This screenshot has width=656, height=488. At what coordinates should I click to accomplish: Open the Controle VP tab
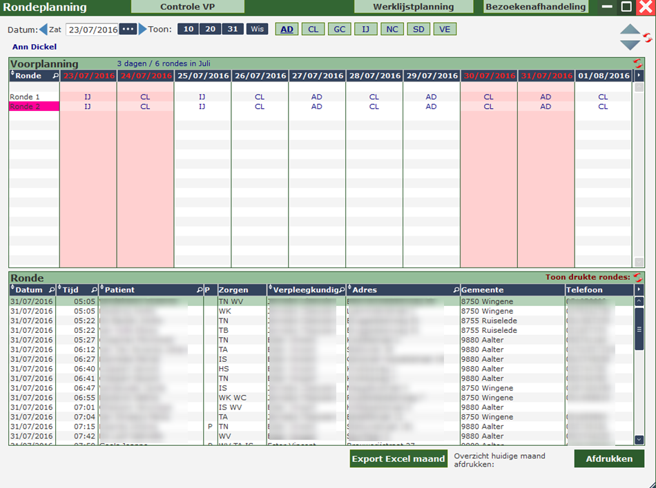click(x=188, y=7)
